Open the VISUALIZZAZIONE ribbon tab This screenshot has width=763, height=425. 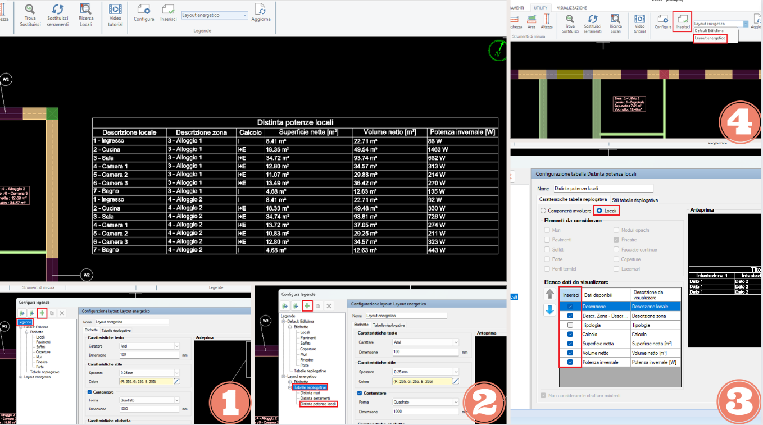point(572,8)
